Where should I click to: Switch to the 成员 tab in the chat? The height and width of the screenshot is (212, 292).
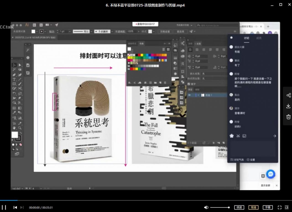click(259, 37)
